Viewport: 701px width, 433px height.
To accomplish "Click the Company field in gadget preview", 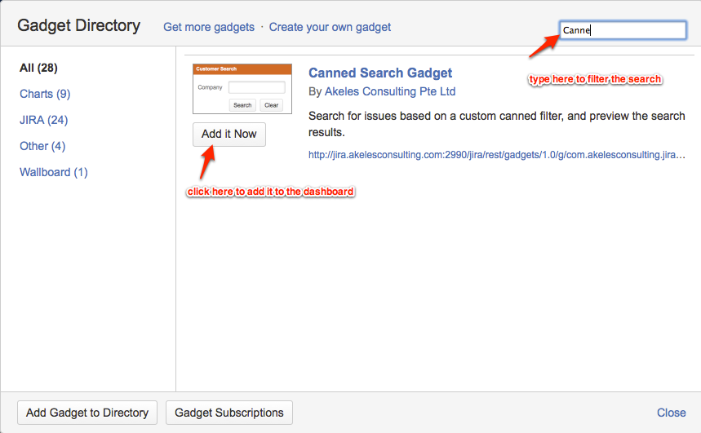I will (256, 87).
